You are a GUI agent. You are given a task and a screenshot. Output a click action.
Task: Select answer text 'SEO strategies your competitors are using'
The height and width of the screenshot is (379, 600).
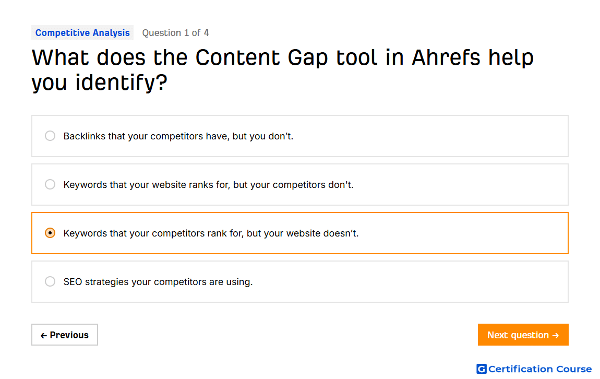158,282
